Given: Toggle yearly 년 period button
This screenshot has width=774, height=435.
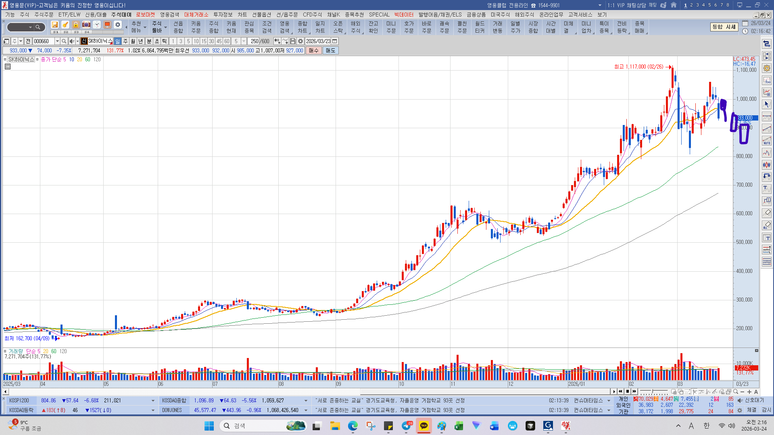Looking at the screenshot, I should click(x=141, y=41).
